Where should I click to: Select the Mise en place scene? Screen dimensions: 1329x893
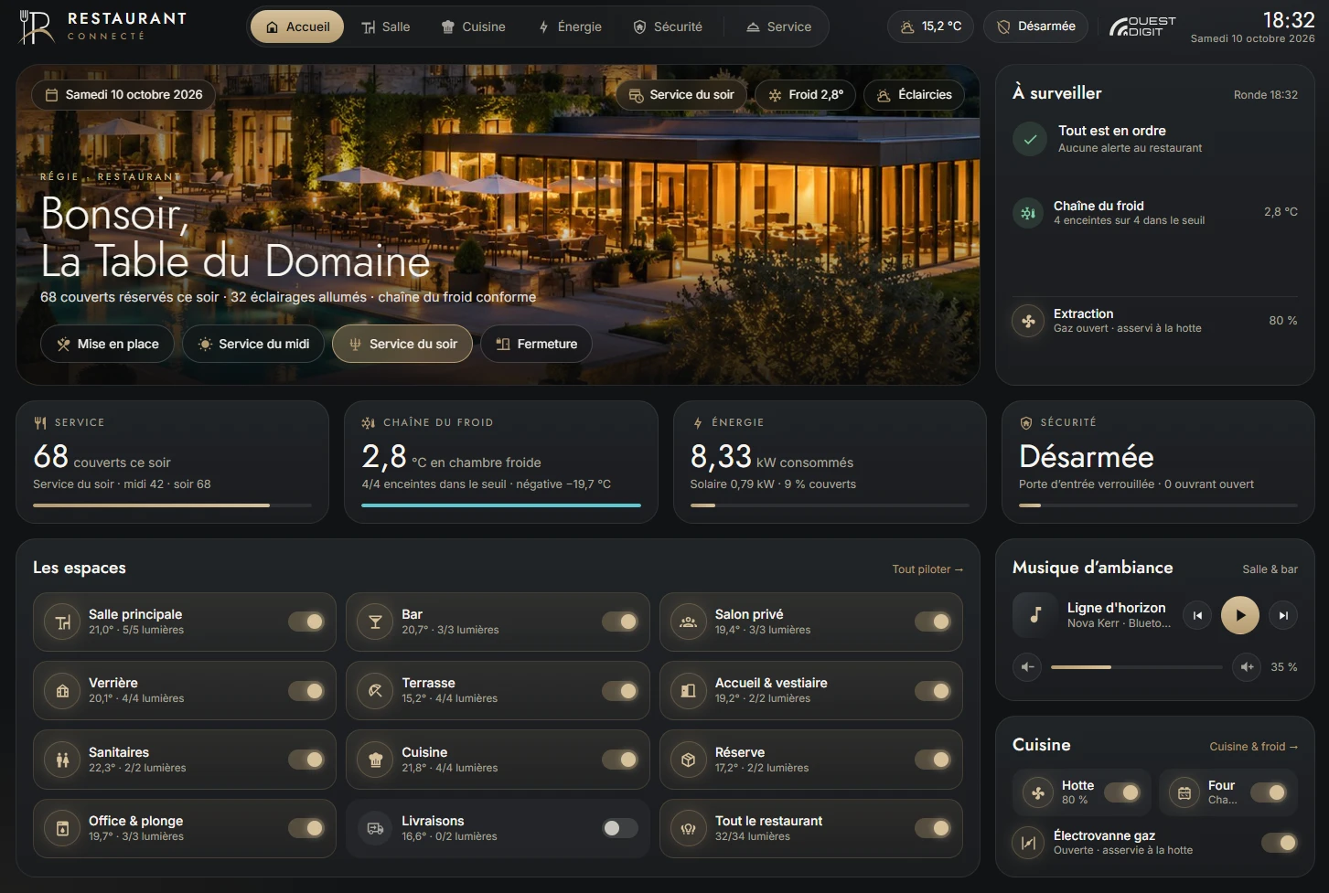tap(107, 344)
